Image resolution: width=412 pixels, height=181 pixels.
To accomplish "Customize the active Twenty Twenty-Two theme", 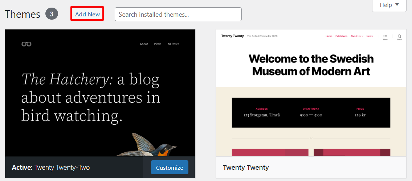I will pos(170,167).
